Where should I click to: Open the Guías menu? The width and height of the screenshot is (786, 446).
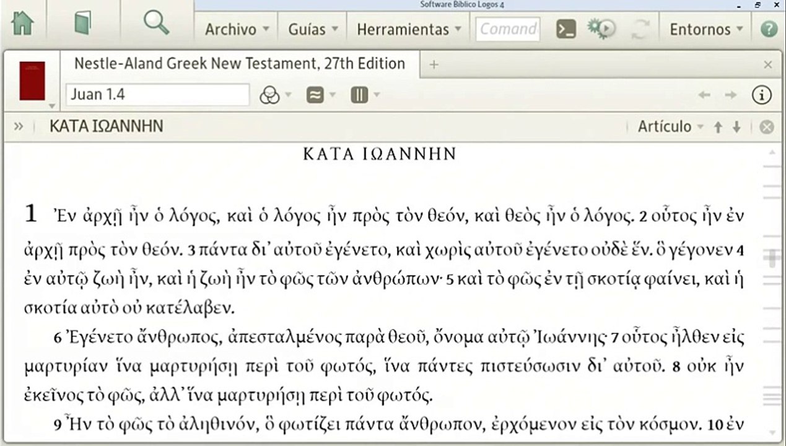313,29
